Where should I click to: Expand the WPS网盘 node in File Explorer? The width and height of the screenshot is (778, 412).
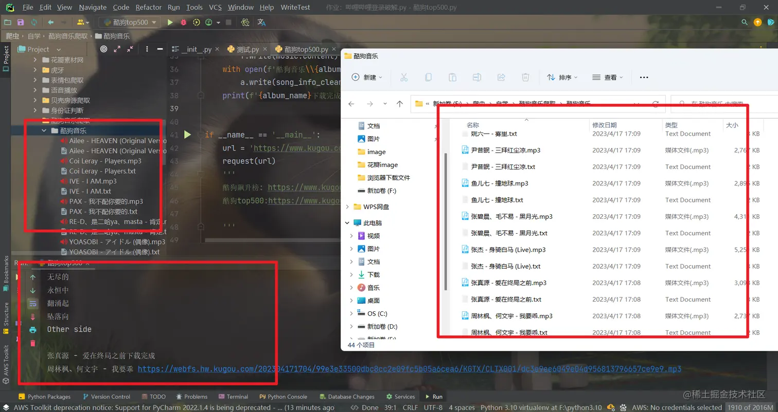pyautogui.click(x=347, y=207)
